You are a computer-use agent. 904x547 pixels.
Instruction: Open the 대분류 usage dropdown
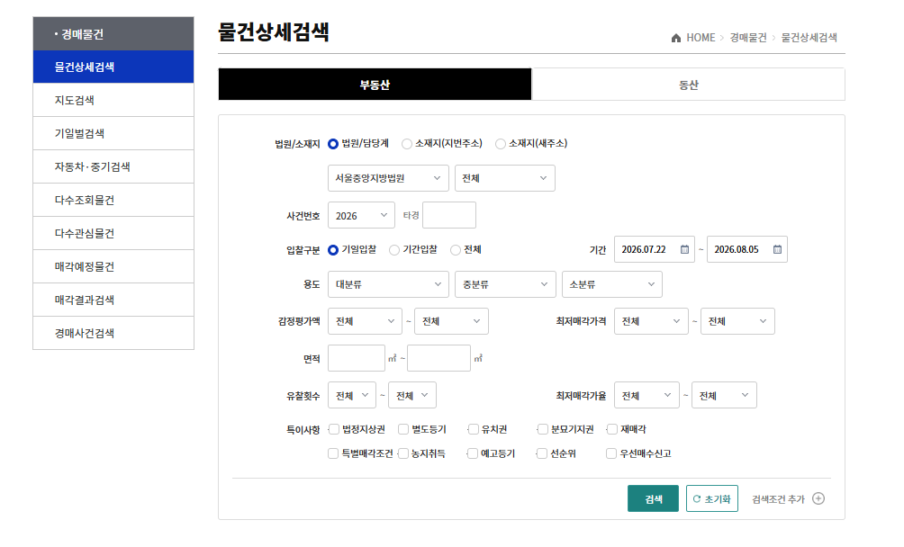388,284
